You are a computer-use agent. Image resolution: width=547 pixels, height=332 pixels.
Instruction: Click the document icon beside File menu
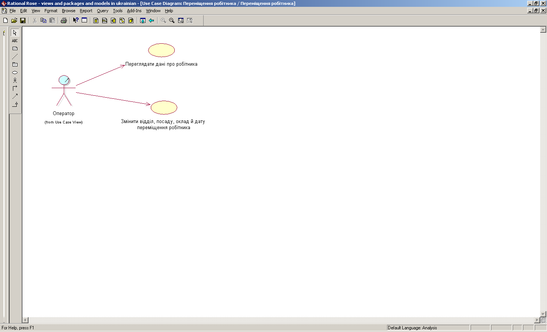click(4, 11)
